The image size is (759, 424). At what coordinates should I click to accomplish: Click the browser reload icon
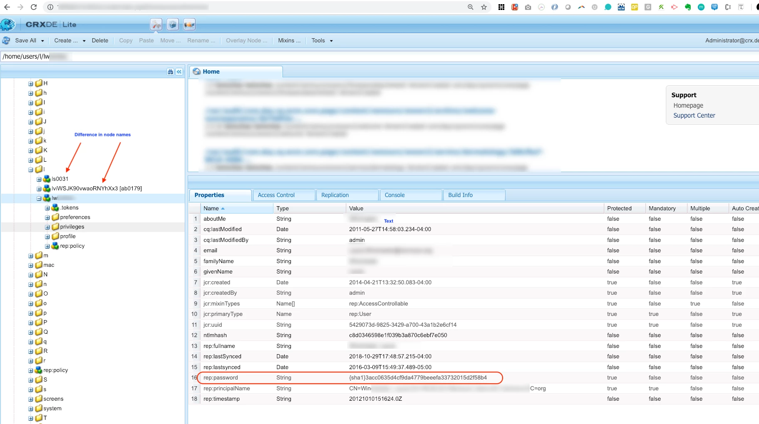(34, 7)
